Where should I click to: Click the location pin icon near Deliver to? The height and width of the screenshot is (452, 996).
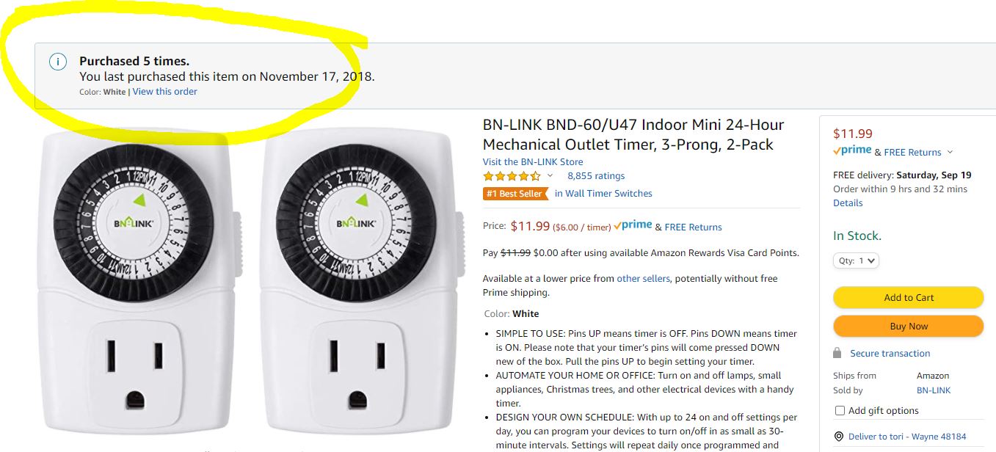click(x=839, y=436)
